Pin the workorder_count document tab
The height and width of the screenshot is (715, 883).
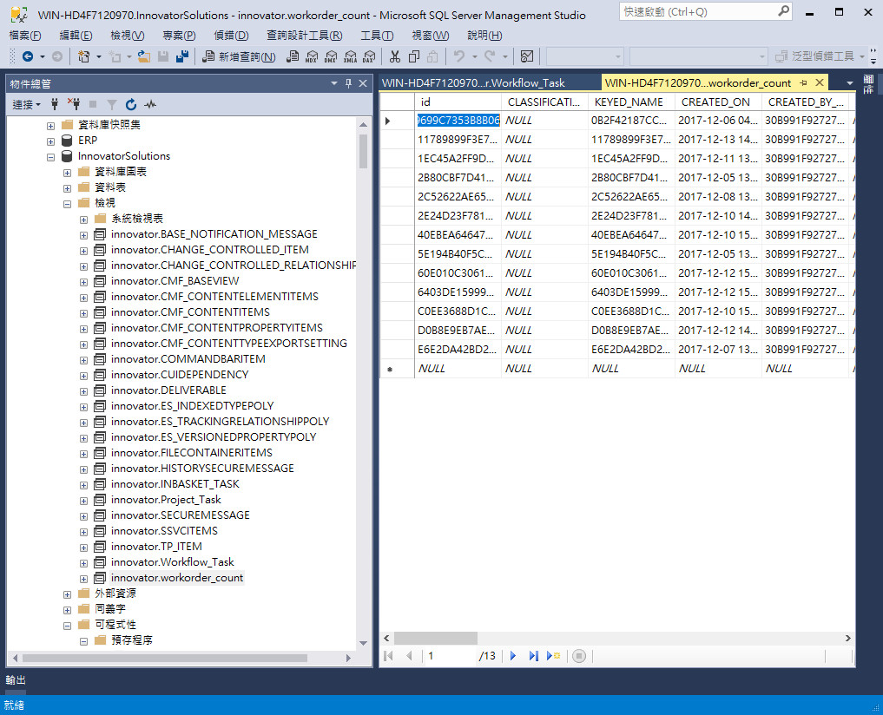(x=804, y=82)
